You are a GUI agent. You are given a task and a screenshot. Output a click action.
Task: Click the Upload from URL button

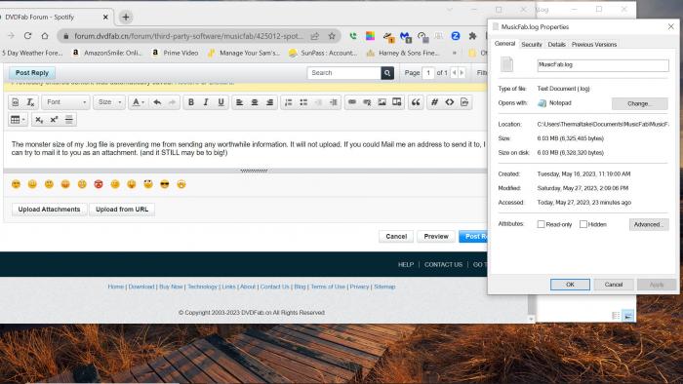122,210
